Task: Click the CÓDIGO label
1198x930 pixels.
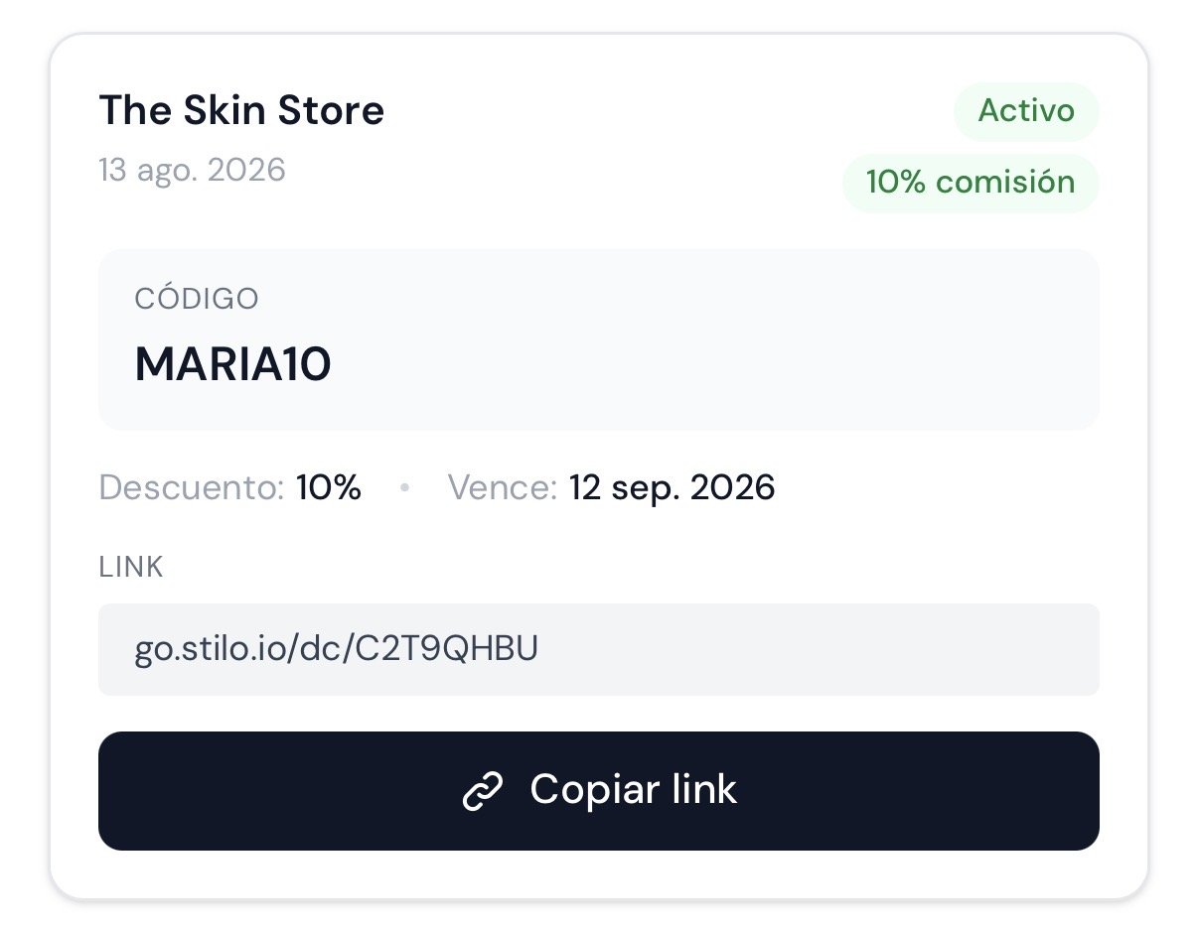Action: pos(197,299)
